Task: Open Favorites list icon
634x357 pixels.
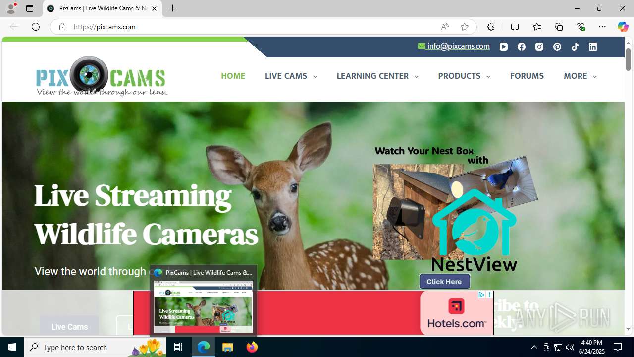Action: tap(537, 27)
